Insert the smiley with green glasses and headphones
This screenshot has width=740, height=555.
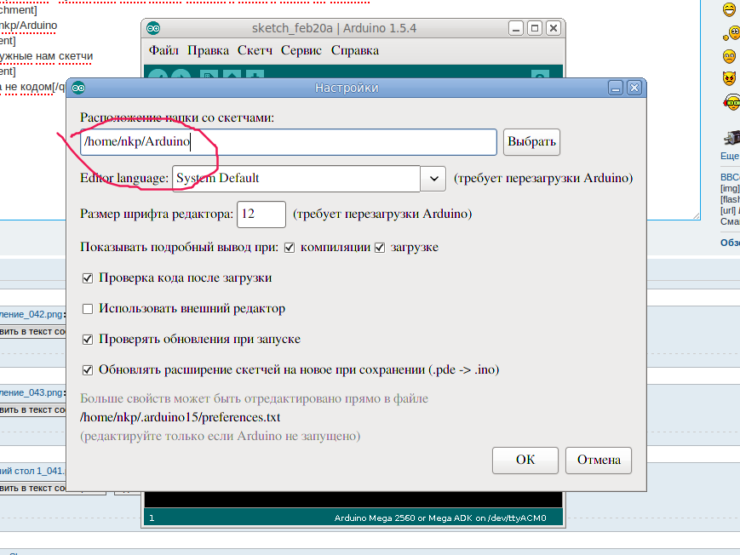[732, 102]
